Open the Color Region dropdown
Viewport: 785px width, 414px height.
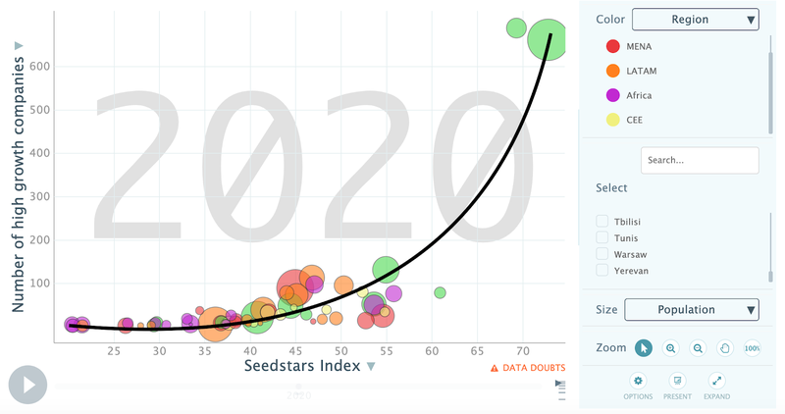tap(696, 19)
